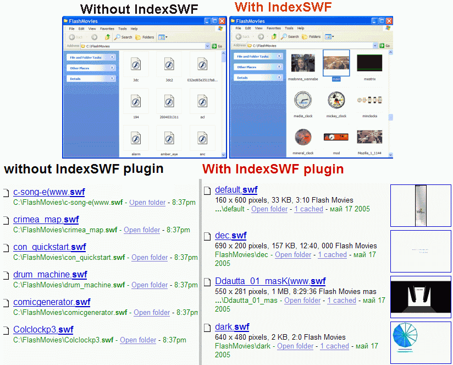The image size is (453, 365).
Task: Click preview thumbnail of Ddautta_01_masK result
Action: click(421, 297)
